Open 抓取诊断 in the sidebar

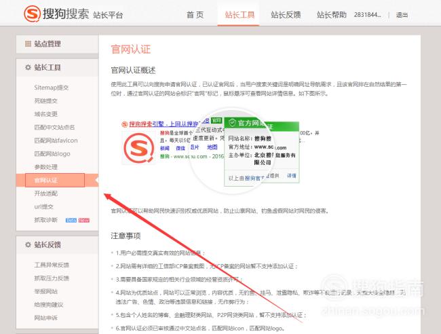point(46,220)
